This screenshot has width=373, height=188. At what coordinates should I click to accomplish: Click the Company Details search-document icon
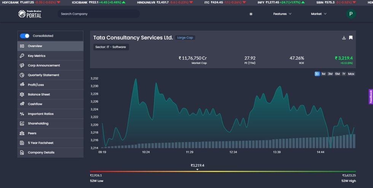(22, 152)
